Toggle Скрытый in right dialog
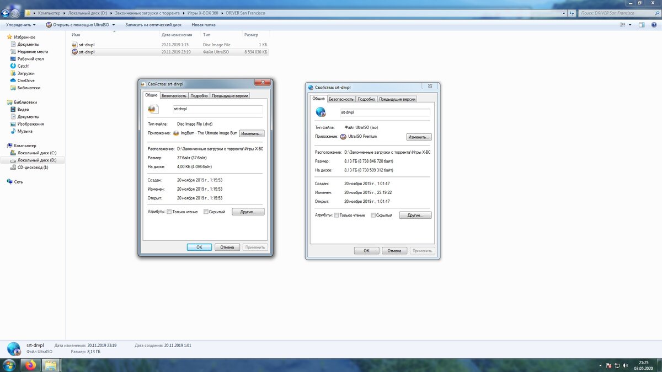The height and width of the screenshot is (372, 662). [x=373, y=215]
